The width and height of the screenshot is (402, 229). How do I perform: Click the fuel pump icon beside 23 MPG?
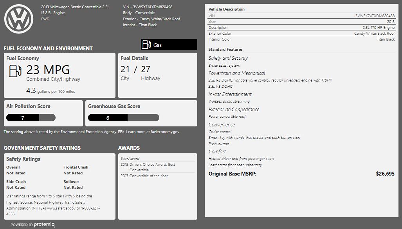pos(15,71)
